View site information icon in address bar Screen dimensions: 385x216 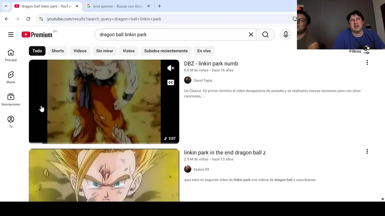coord(41,19)
